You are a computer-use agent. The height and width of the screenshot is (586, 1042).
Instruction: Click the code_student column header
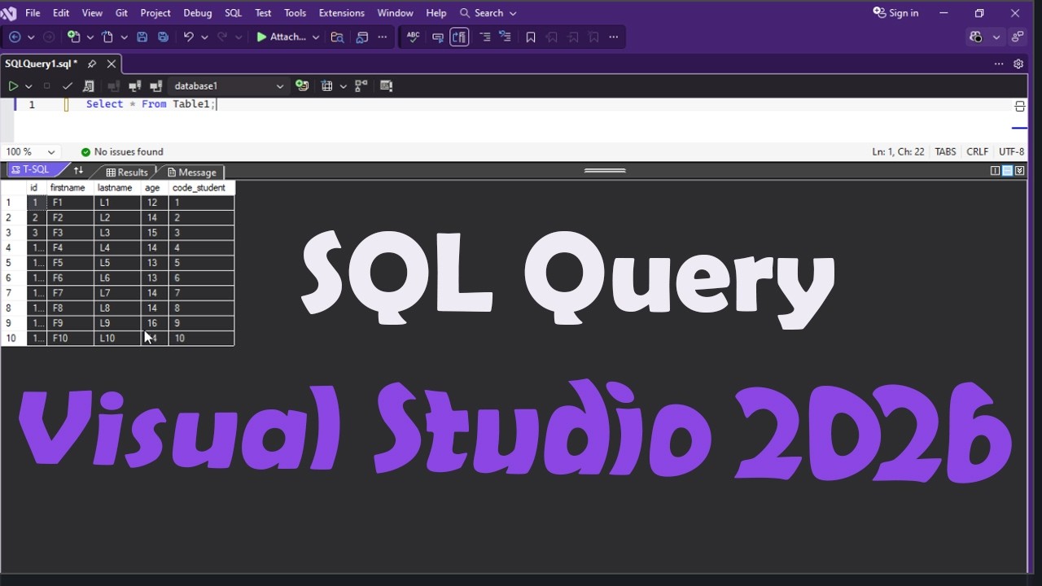(x=201, y=187)
